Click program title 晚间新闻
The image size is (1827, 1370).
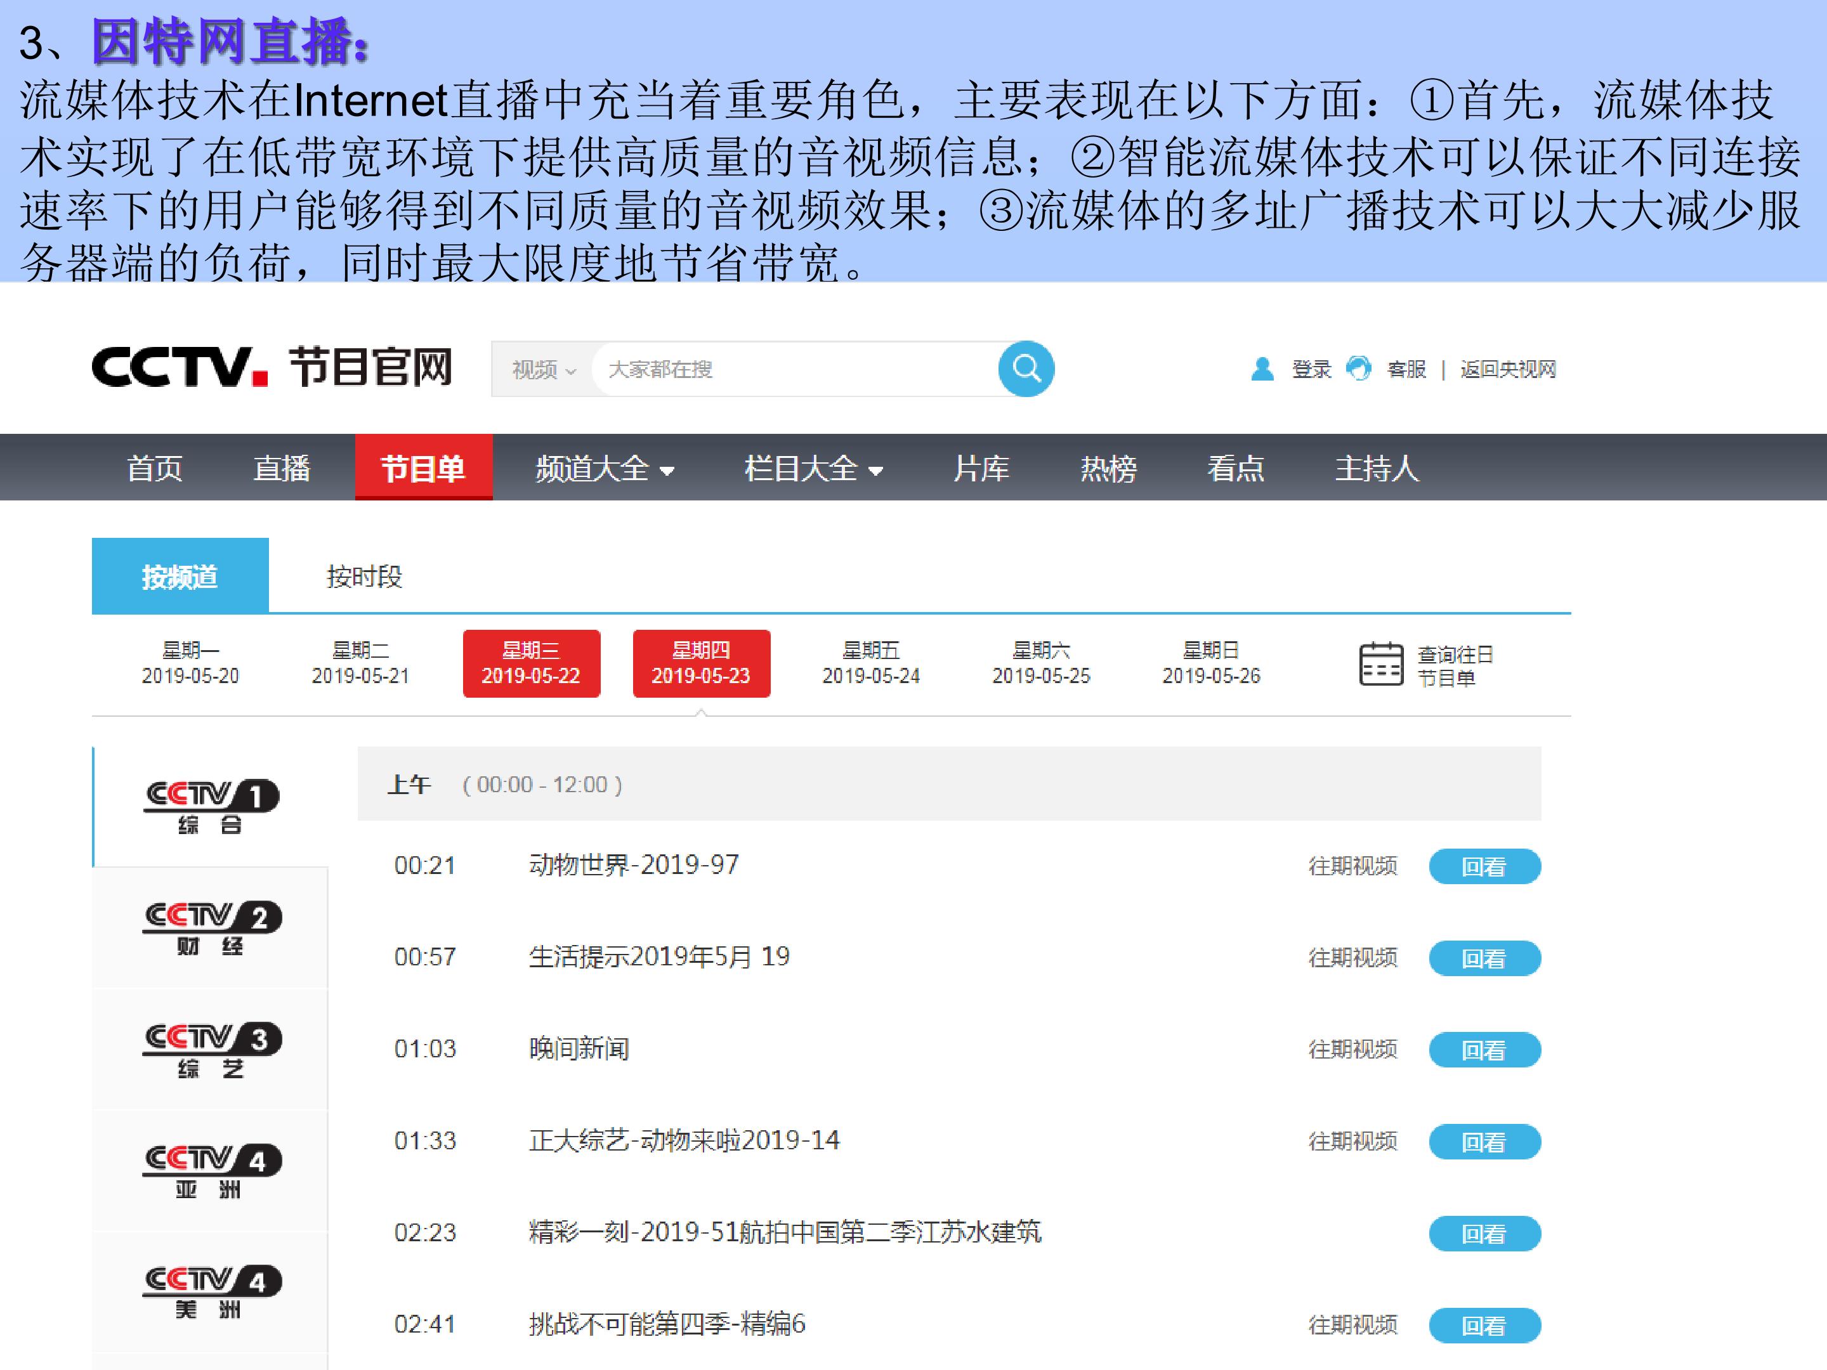pyautogui.click(x=579, y=1049)
